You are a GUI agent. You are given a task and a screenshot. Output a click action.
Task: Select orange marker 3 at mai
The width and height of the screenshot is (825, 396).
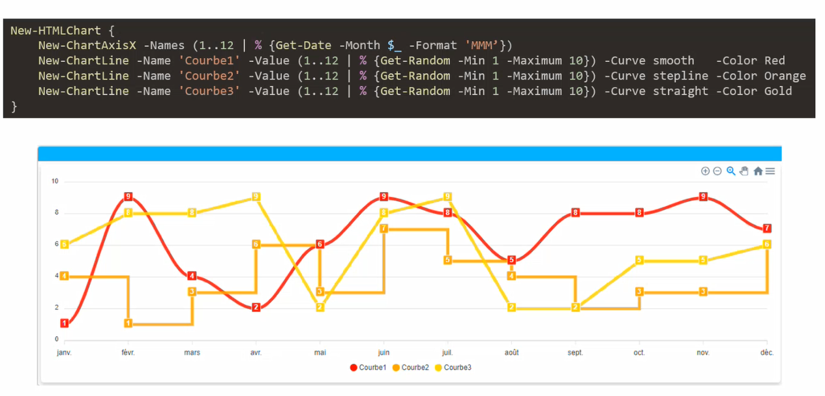pos(320,291)
